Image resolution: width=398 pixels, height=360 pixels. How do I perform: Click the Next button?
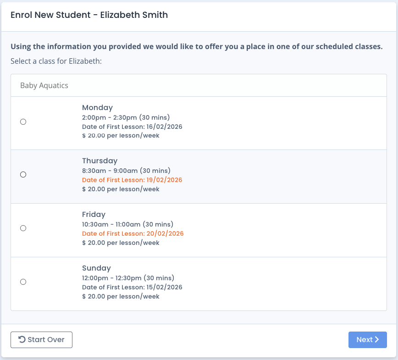coord(367,340)
